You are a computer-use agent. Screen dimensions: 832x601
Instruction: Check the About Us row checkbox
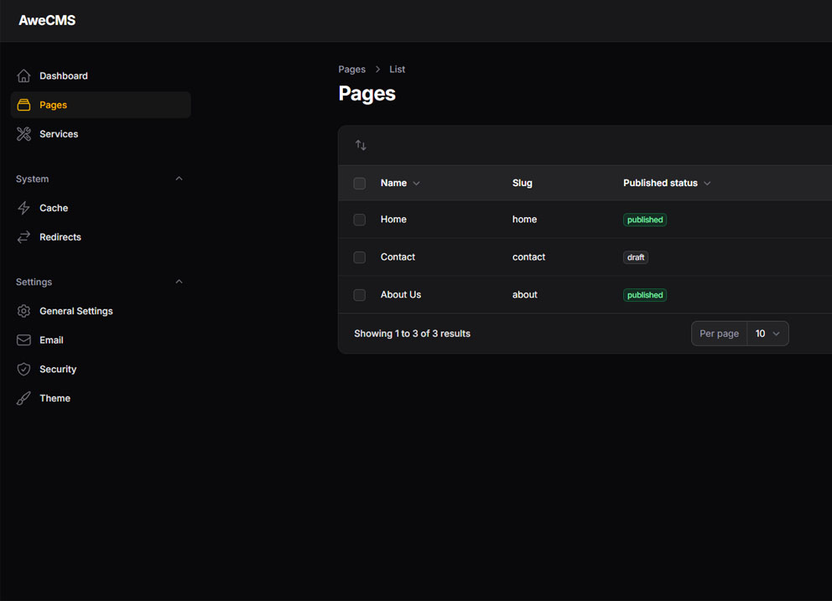[x=359, y=295]
